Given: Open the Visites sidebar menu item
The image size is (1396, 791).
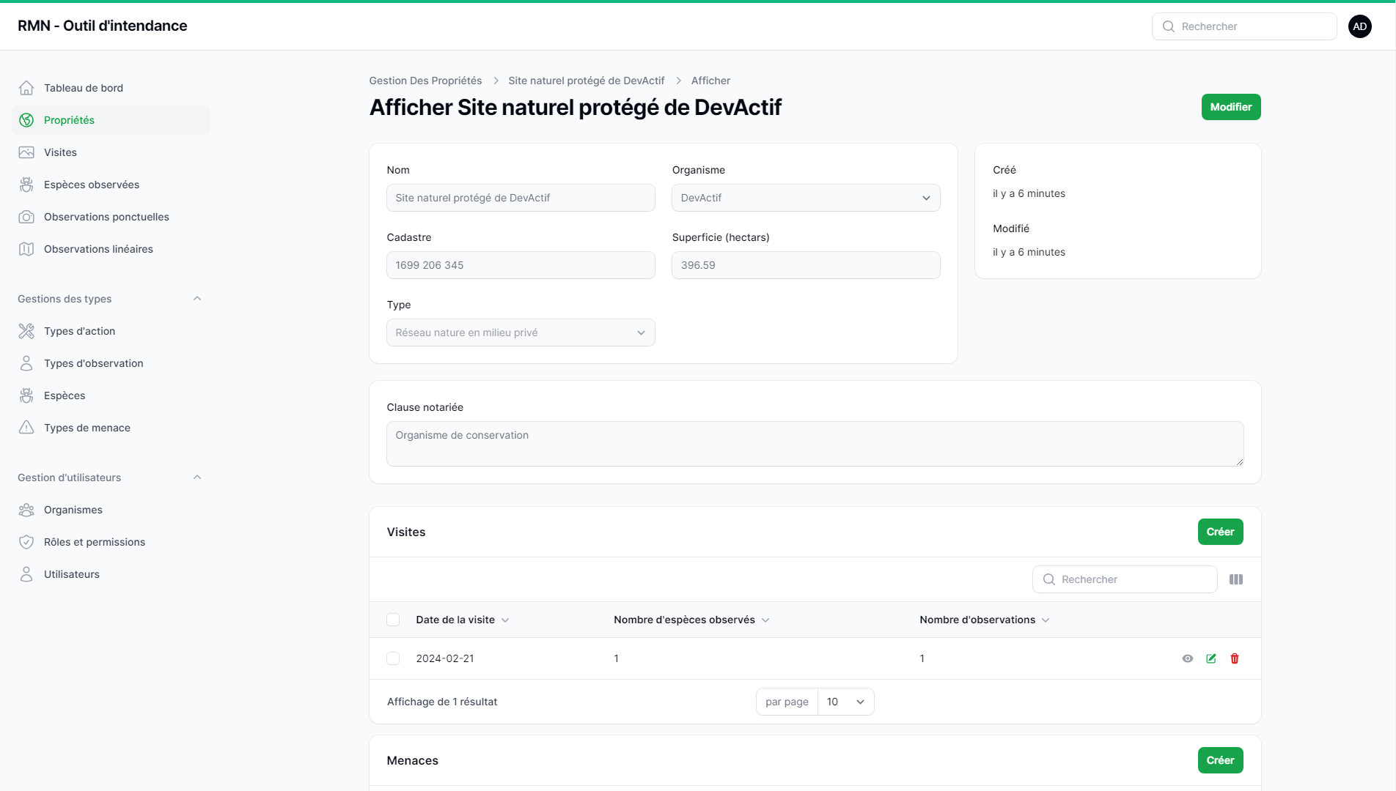Looking at the screenshot, I should click(x=60, y=152).
